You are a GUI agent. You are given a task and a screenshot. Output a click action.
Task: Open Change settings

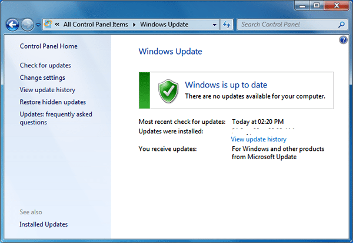click(42, 77)
